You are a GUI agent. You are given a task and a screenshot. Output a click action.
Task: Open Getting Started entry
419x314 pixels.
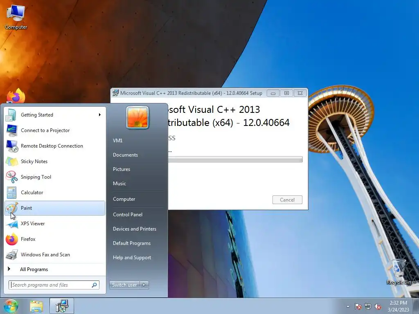(x=55, y=115)
